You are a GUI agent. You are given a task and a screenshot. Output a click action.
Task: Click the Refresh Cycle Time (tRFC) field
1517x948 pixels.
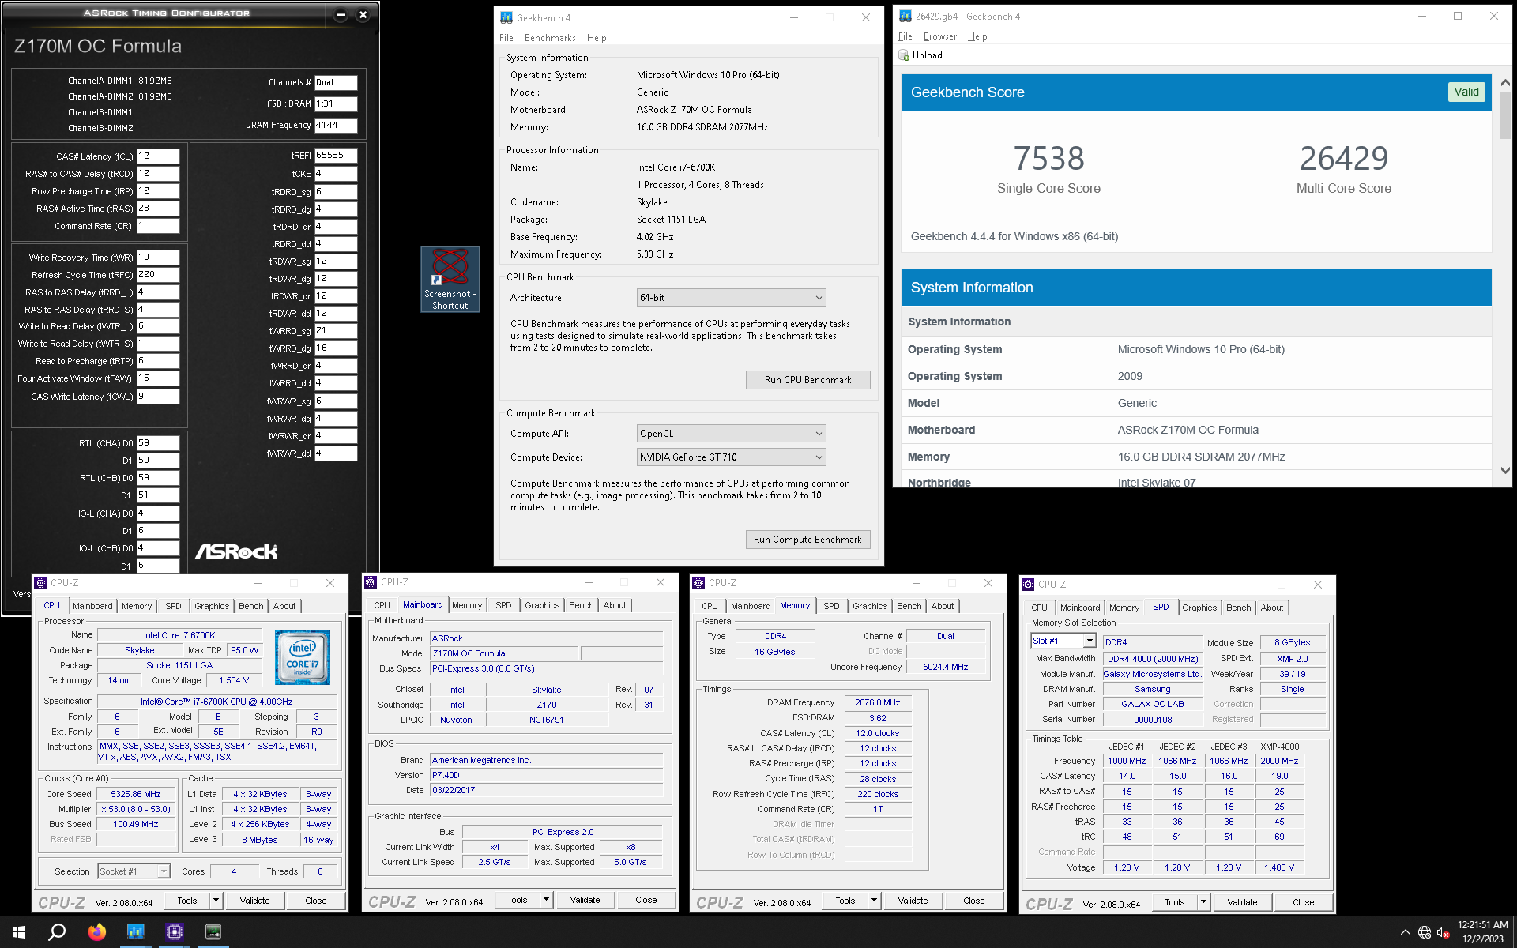point(158,275)
